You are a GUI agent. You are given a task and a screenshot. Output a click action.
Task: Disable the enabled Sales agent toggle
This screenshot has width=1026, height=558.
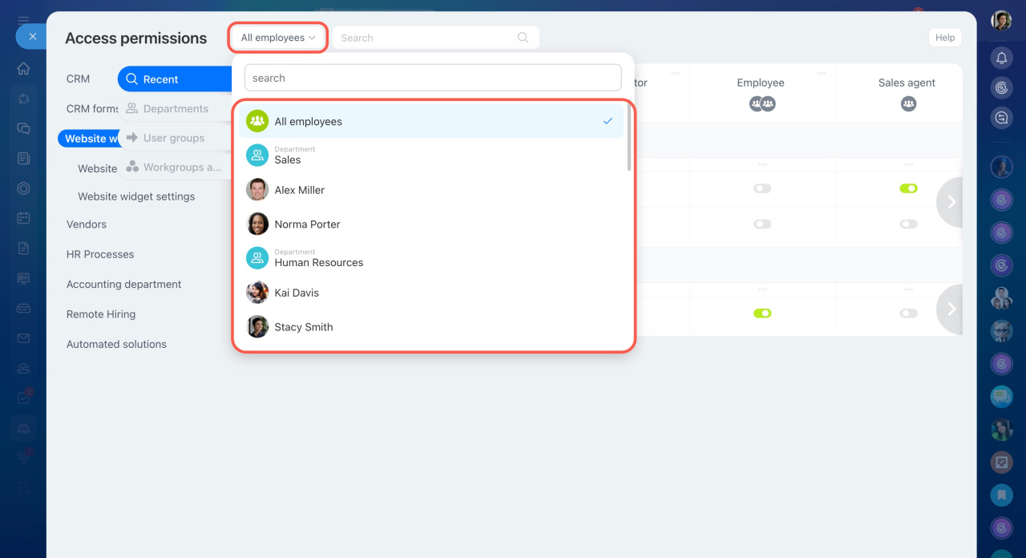pyautogui.click(x=908, y=188)
